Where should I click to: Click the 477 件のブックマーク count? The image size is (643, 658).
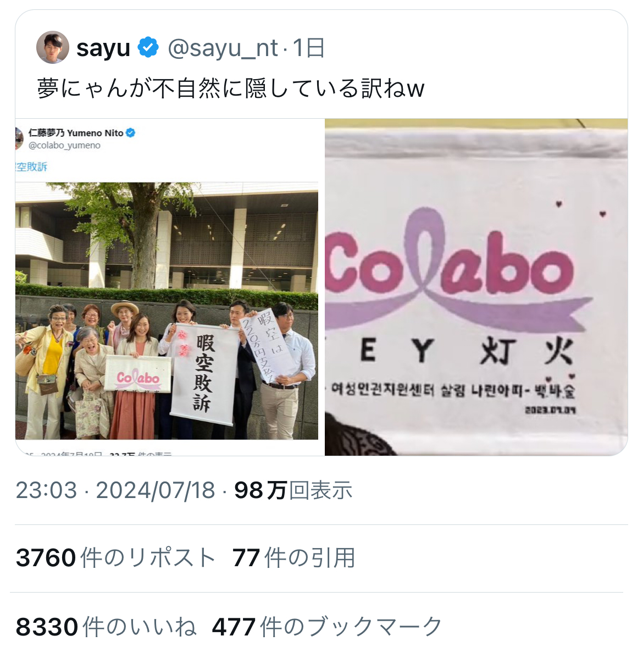[327, 627]
